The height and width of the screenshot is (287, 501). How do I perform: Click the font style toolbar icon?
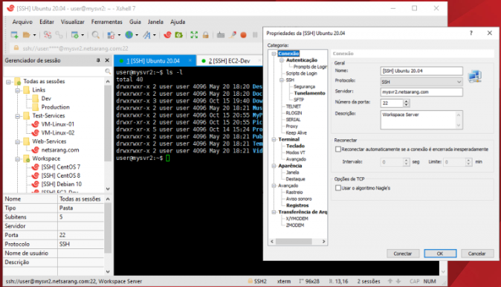point(146,35)
